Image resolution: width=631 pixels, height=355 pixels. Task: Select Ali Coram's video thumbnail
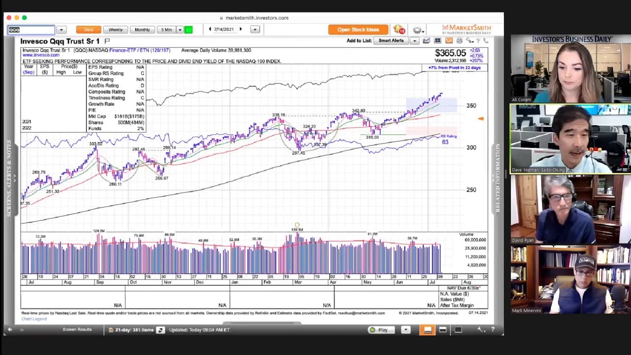point(570,69)
